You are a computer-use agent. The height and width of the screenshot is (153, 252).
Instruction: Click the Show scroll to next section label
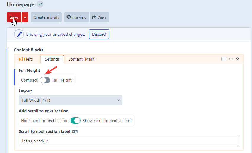(x=107, y=121)
